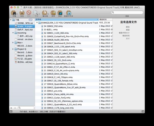Focus the sidebar filter search field
The width and height of the screenshot is (154, 126).
point(26,108)
